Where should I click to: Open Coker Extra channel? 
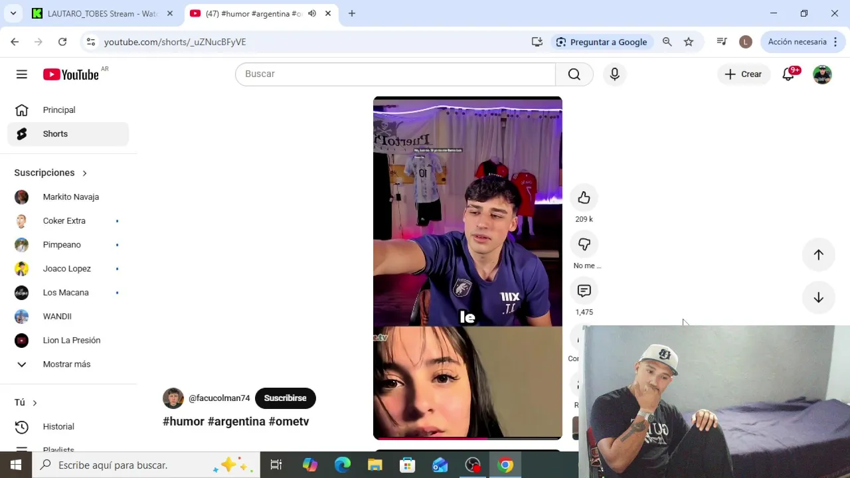coord(68,221)
